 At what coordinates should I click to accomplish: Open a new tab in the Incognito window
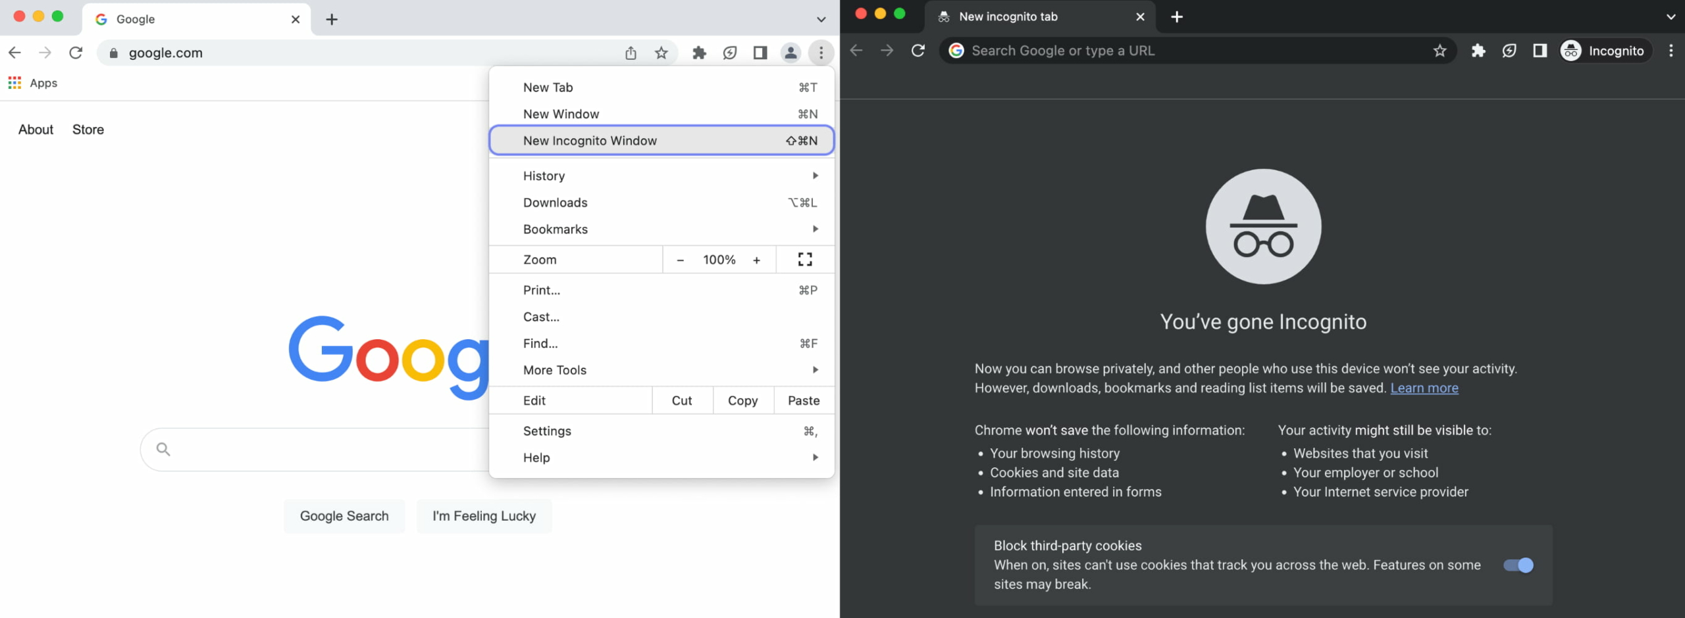(x=1177, y=17)
